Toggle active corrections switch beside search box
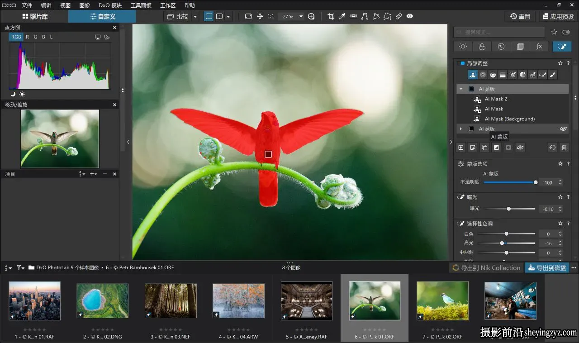This screenshot has height=343, width=579. pyautogui.click(x=566, y=32)
